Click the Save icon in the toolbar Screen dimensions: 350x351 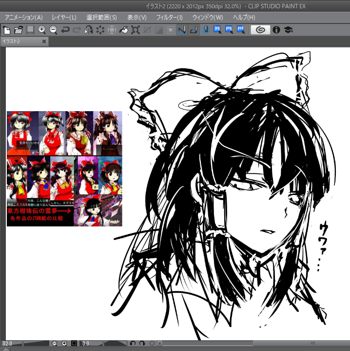tap(30, 30)
